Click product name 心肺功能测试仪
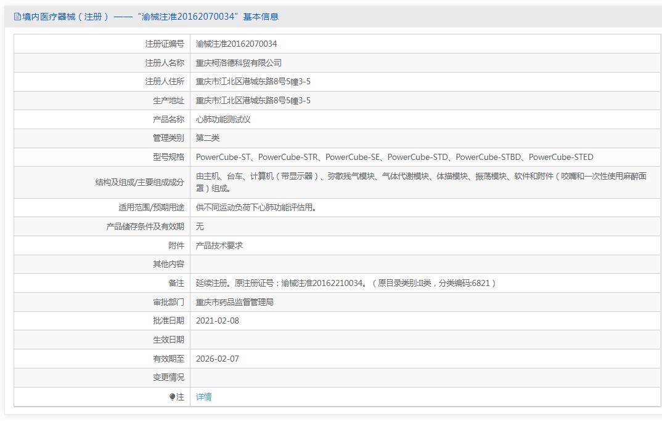The image size is (662, 422). pyautogui.click(x=223, y=119)
